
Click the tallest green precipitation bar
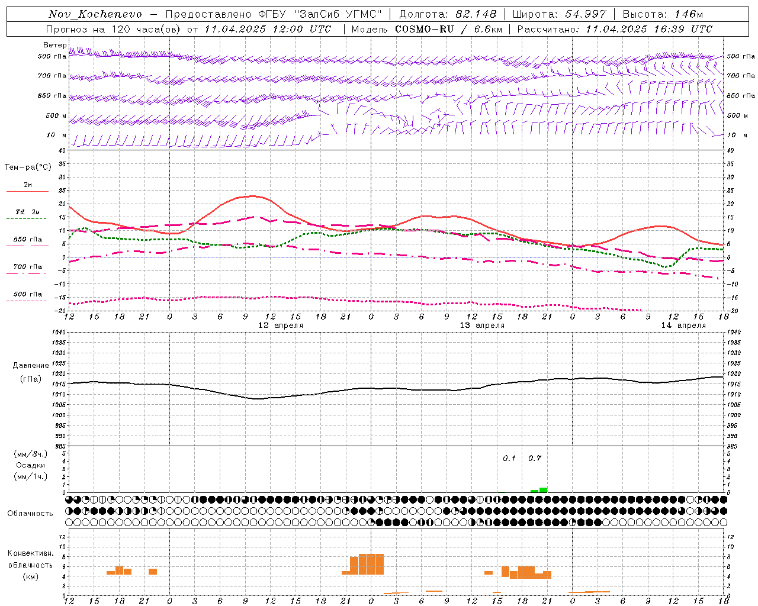click(543, 490)
